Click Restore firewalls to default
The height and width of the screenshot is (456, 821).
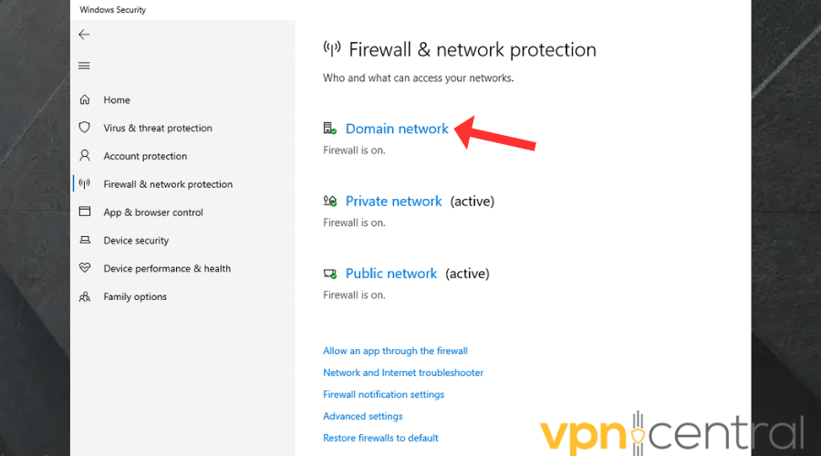(380, 439)
